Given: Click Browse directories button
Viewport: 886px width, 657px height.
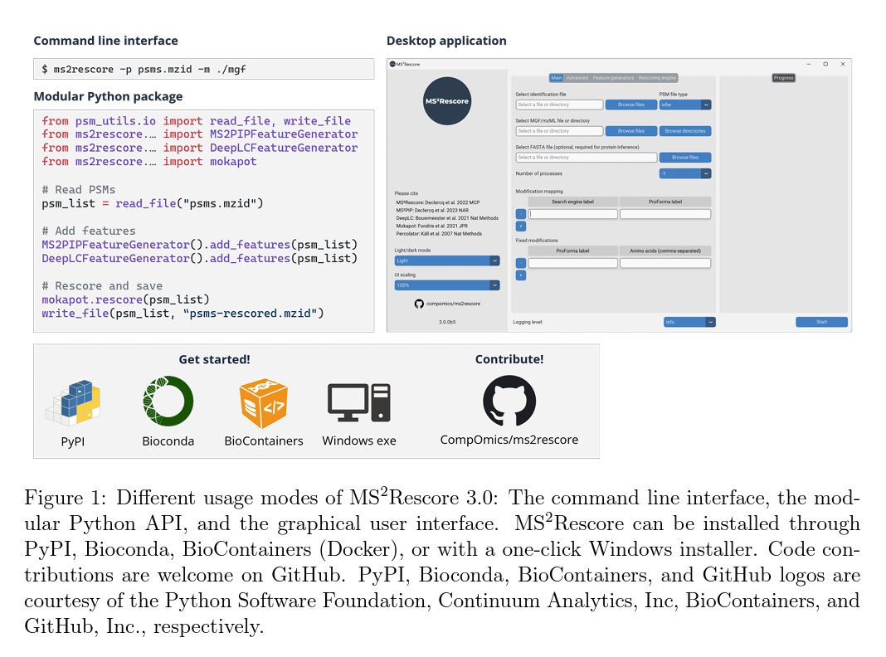Looking at the screenshot, I should [685, 131].
